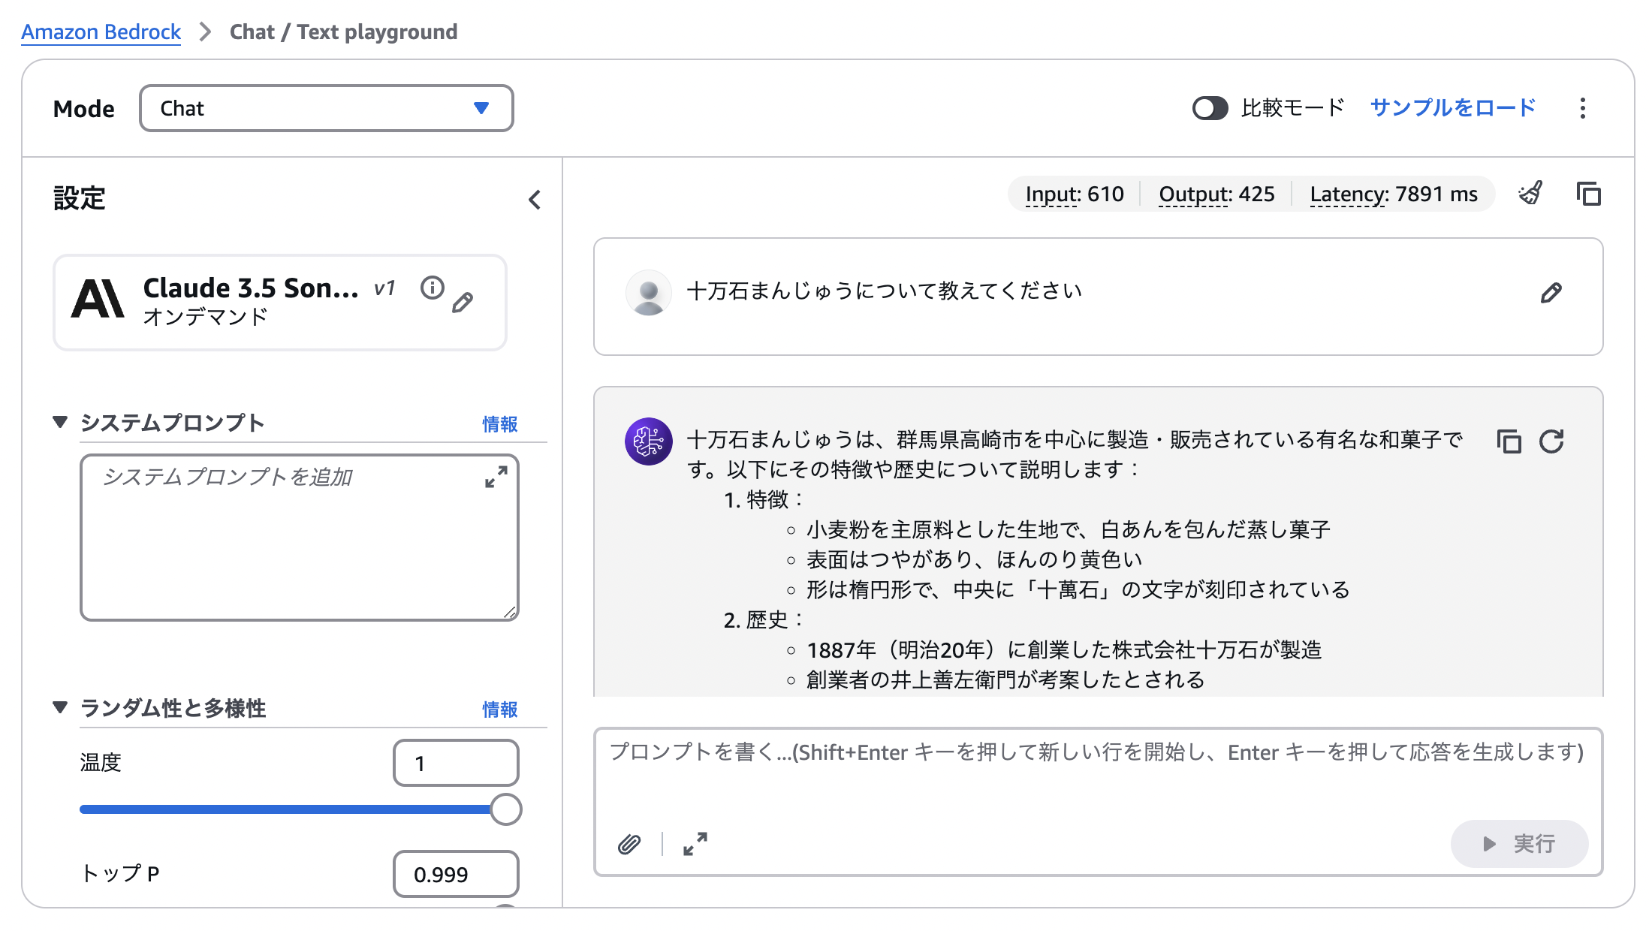Click the 1887年 history bullet line
This screenshot has width=1649, height=931.
coord(1064,649)
